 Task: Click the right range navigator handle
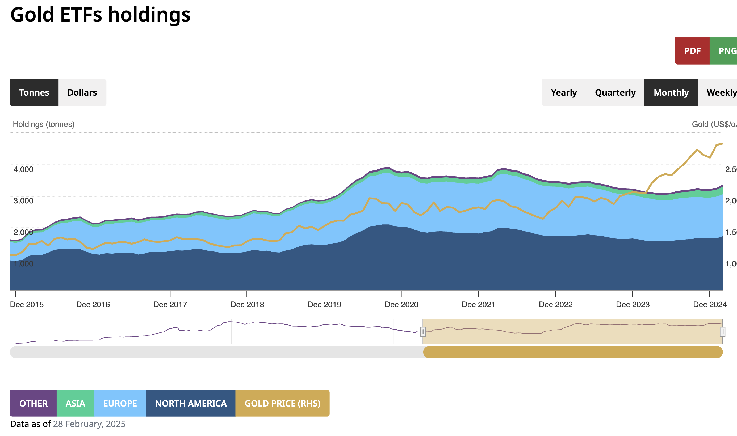pos(722,332)
